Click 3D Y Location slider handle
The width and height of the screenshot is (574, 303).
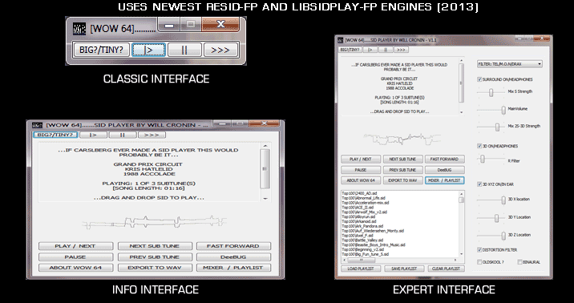pos(496,218)
